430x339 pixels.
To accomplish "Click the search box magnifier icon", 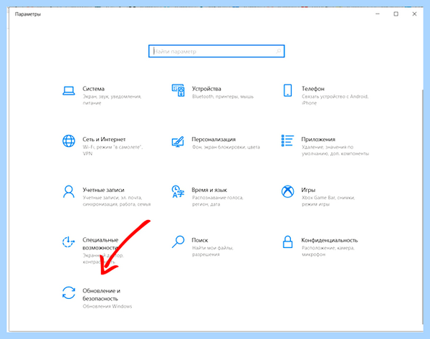I will [278, 51].
